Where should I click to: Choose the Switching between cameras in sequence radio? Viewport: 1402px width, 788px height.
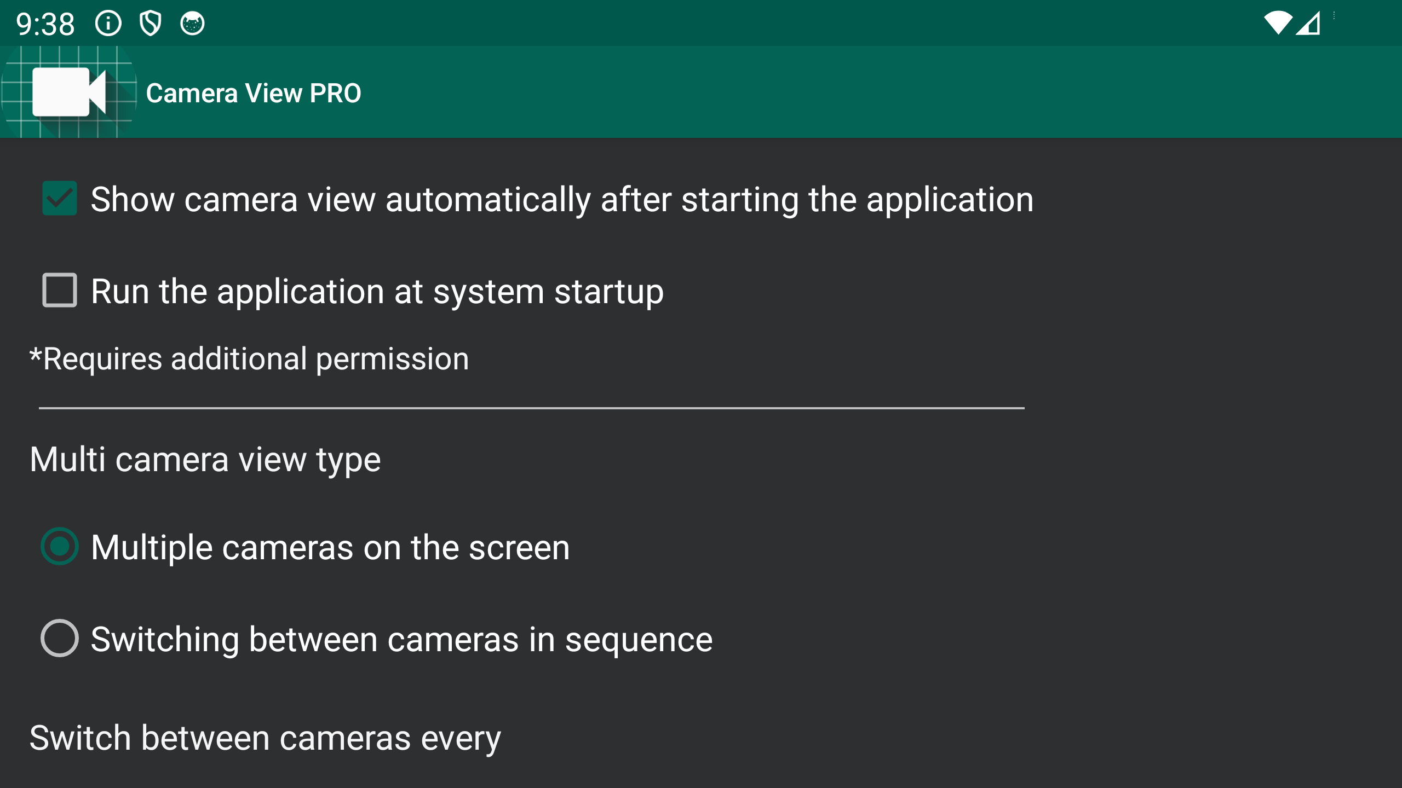(60, 639)
